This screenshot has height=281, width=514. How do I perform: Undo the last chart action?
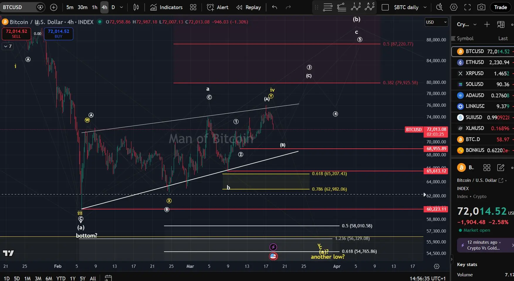click(x=275, y=7)
